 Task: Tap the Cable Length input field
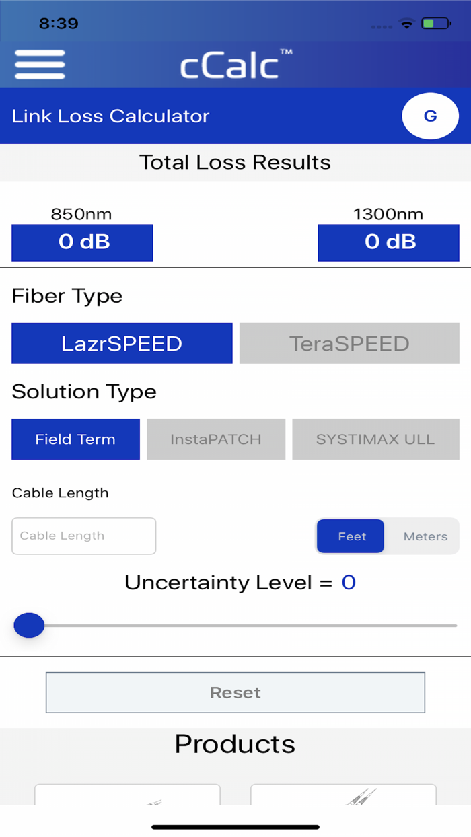[x=83, y=536]
